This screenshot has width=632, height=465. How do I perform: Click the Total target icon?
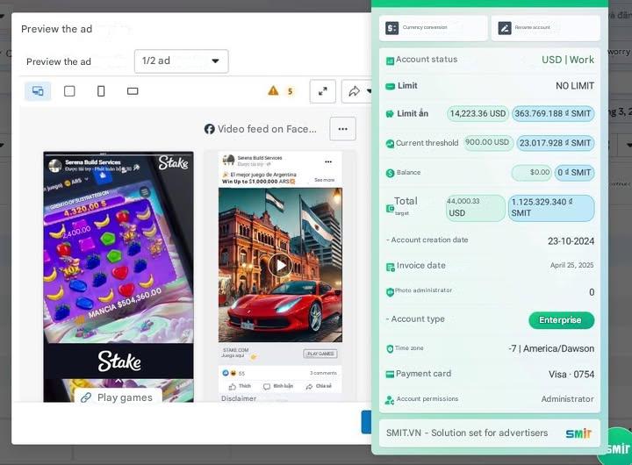pyautogui.click(x=390, y=208)
